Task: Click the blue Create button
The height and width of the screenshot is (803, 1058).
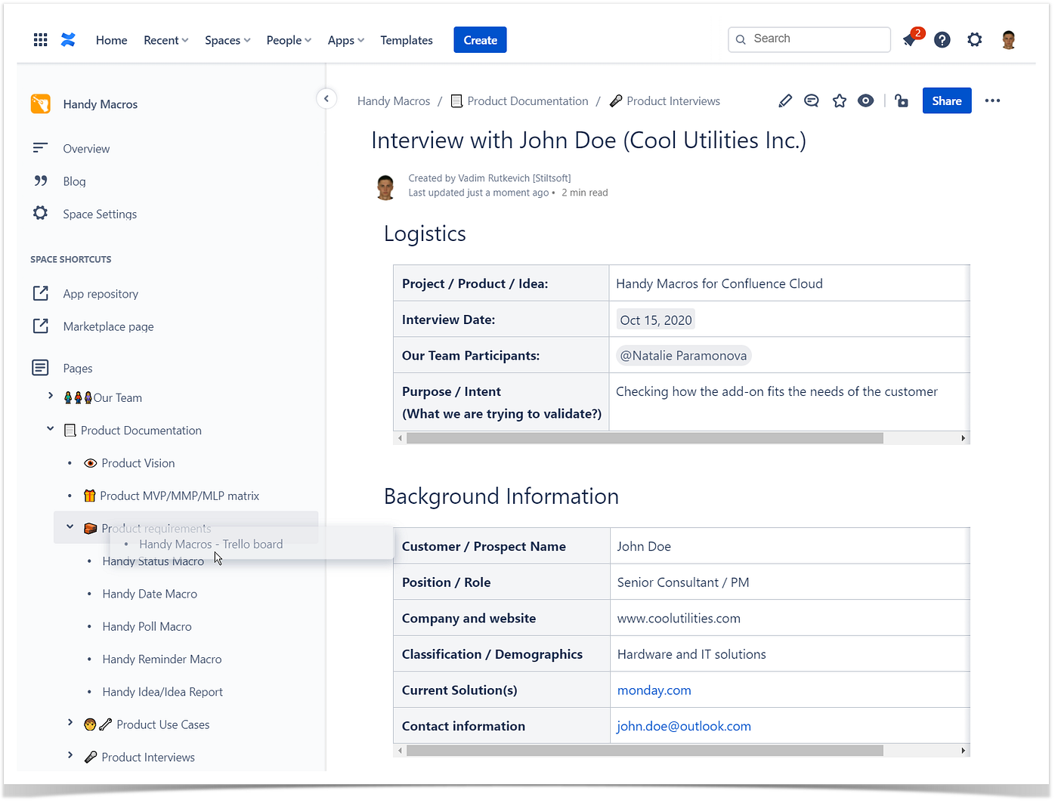Action: (480, 40)
